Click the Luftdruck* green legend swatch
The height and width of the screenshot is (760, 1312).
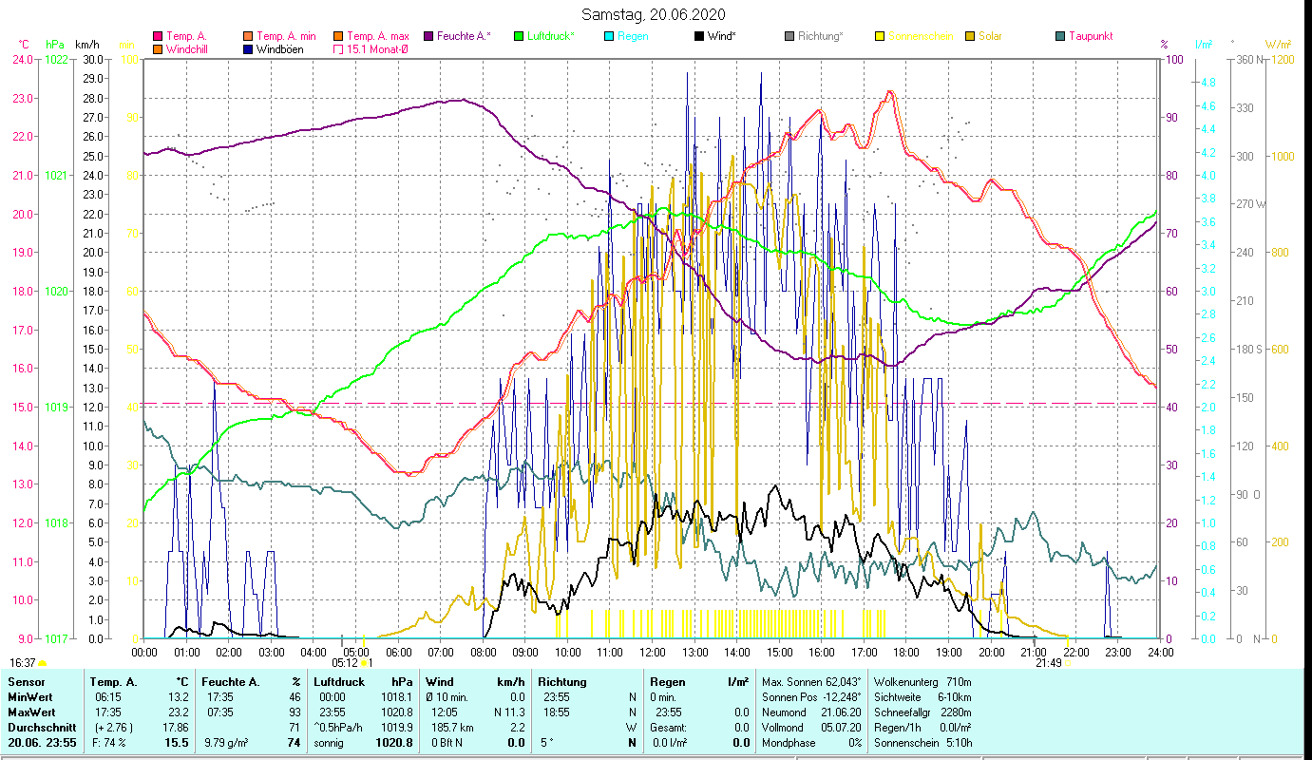pos(519,36)
